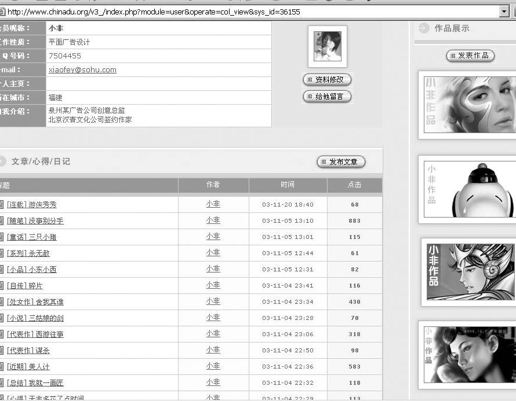516x401 pixels.
Task: Click the 作品展示 section arrow icon
Action: pyautogui.click(x=424, y=28)
